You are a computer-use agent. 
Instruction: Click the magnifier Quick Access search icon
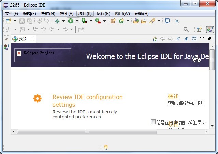click(x=186, y=29)
